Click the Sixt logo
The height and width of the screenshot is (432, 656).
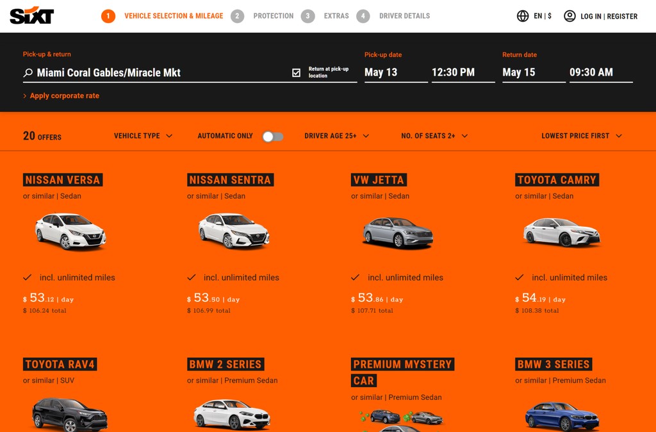click(x=32, y=16)
